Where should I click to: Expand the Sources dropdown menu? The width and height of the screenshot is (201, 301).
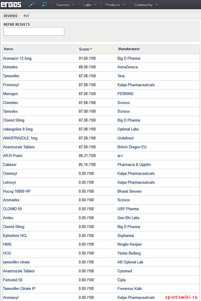pos(65,5)
